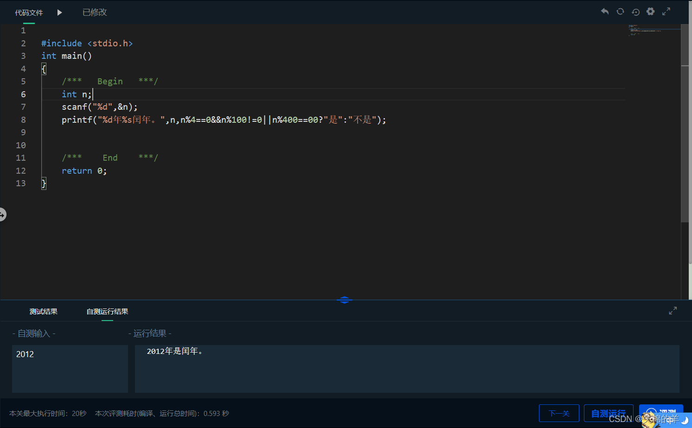Expand the results panel to fullscreen
This screenshot has height=428, width=692.
point(673,311)
